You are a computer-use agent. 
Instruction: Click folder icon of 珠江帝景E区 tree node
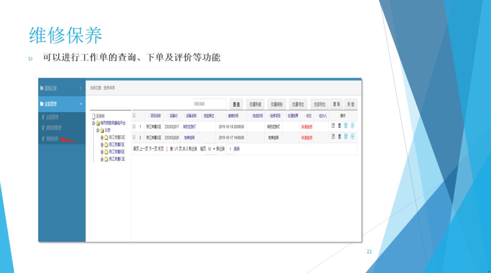[106, 145]
